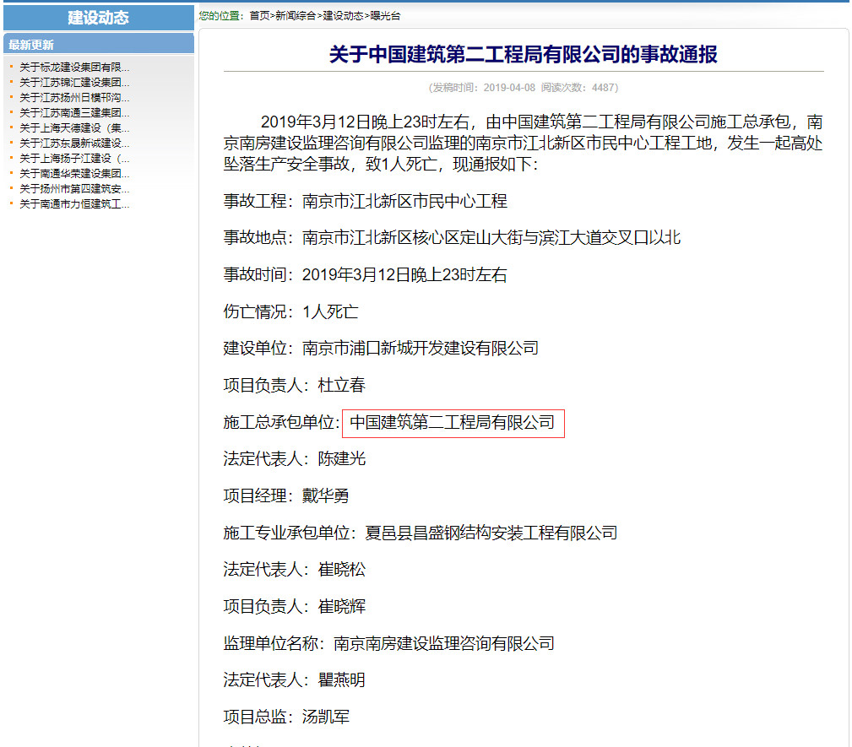This screenshot has height=747, width=852.
Task: Click the name 崔晓辉
Action: point(342,606)
